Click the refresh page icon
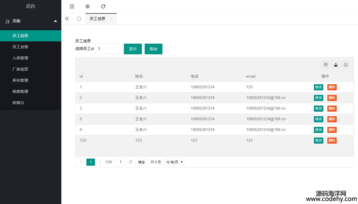Screen dimensions: 358x204 [103, 7]
